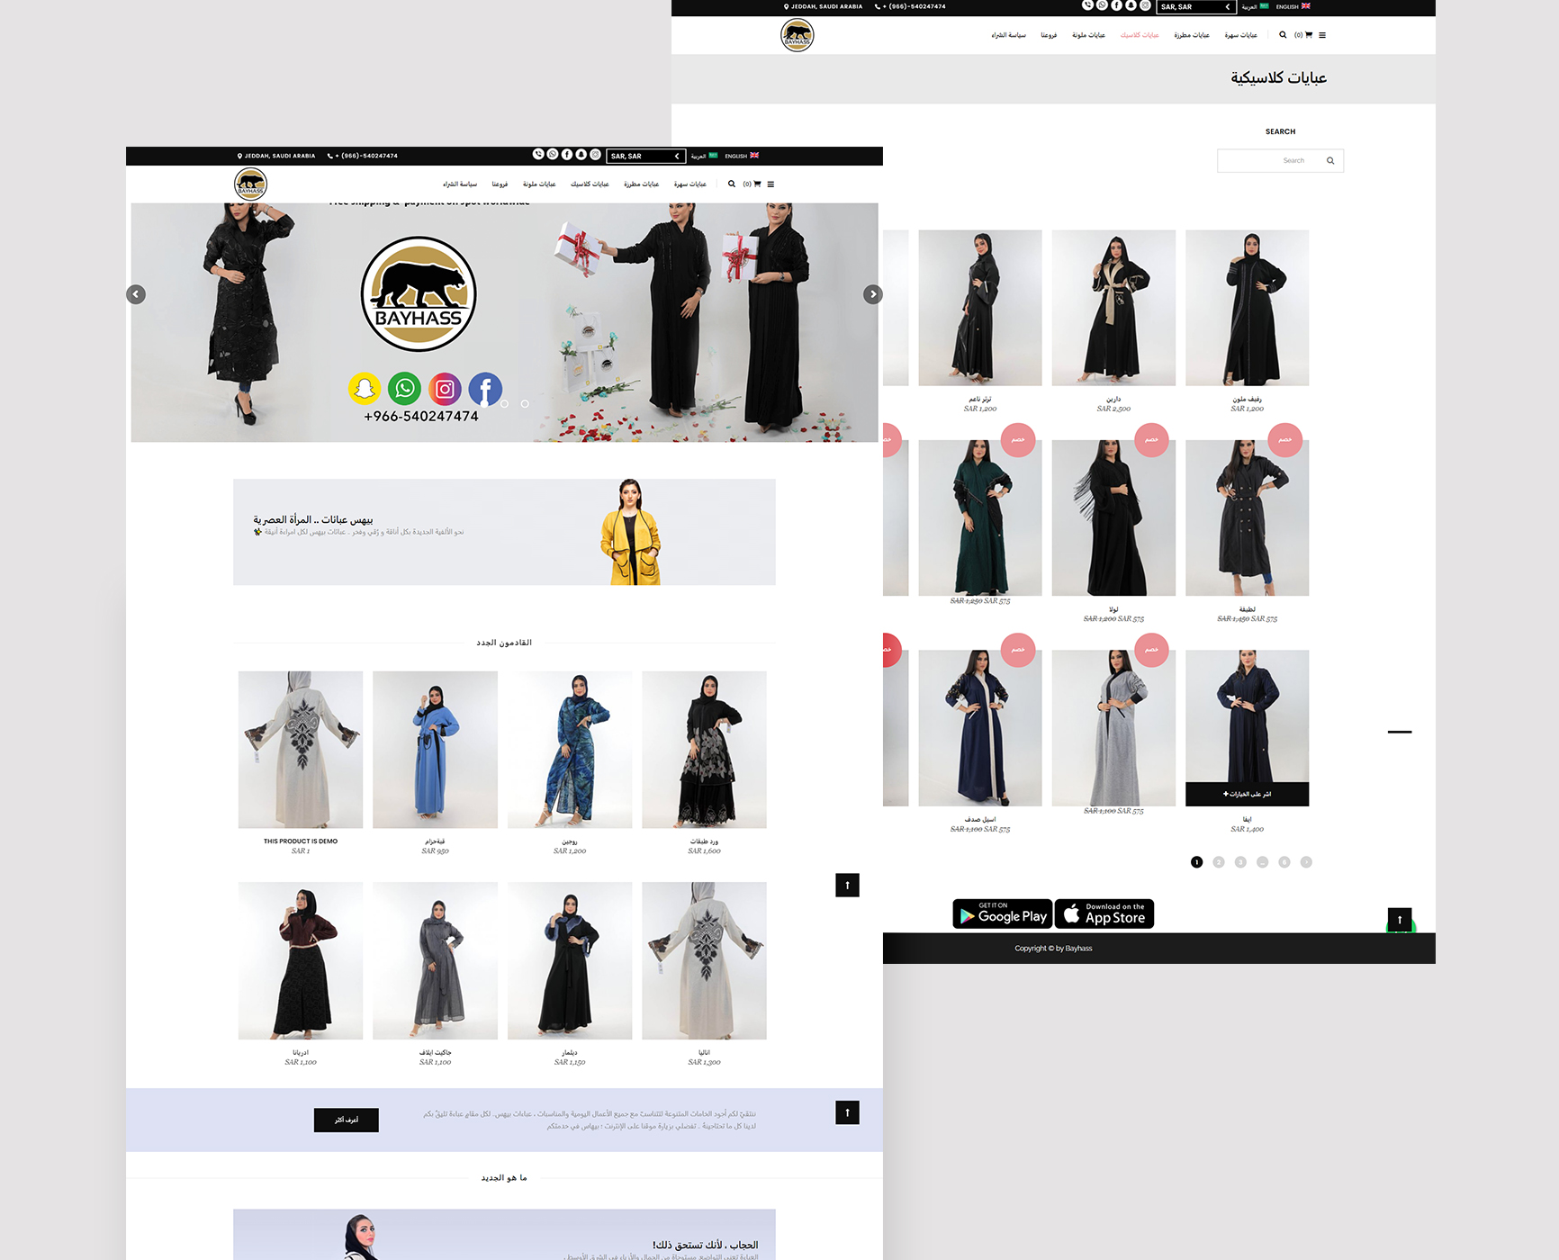Open the SAR currency dropdown on the homepage top bar
Viewport: 1559px width, 1260px height.
pyautogui.click(x=645, y=156)
